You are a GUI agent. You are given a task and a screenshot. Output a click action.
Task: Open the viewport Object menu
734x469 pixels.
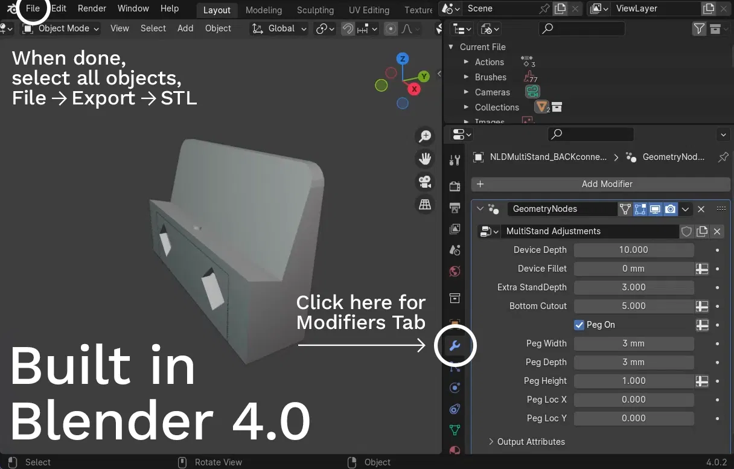[x=218, y=28]
